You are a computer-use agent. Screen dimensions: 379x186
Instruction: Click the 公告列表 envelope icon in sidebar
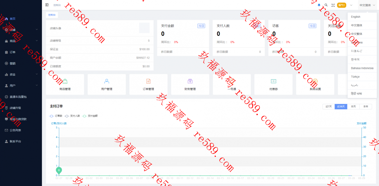tap(7, 130)
